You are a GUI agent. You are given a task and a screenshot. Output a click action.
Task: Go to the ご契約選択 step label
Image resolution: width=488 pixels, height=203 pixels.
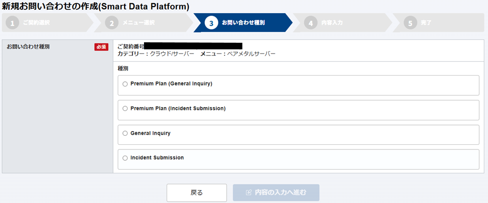coord(36,23)
